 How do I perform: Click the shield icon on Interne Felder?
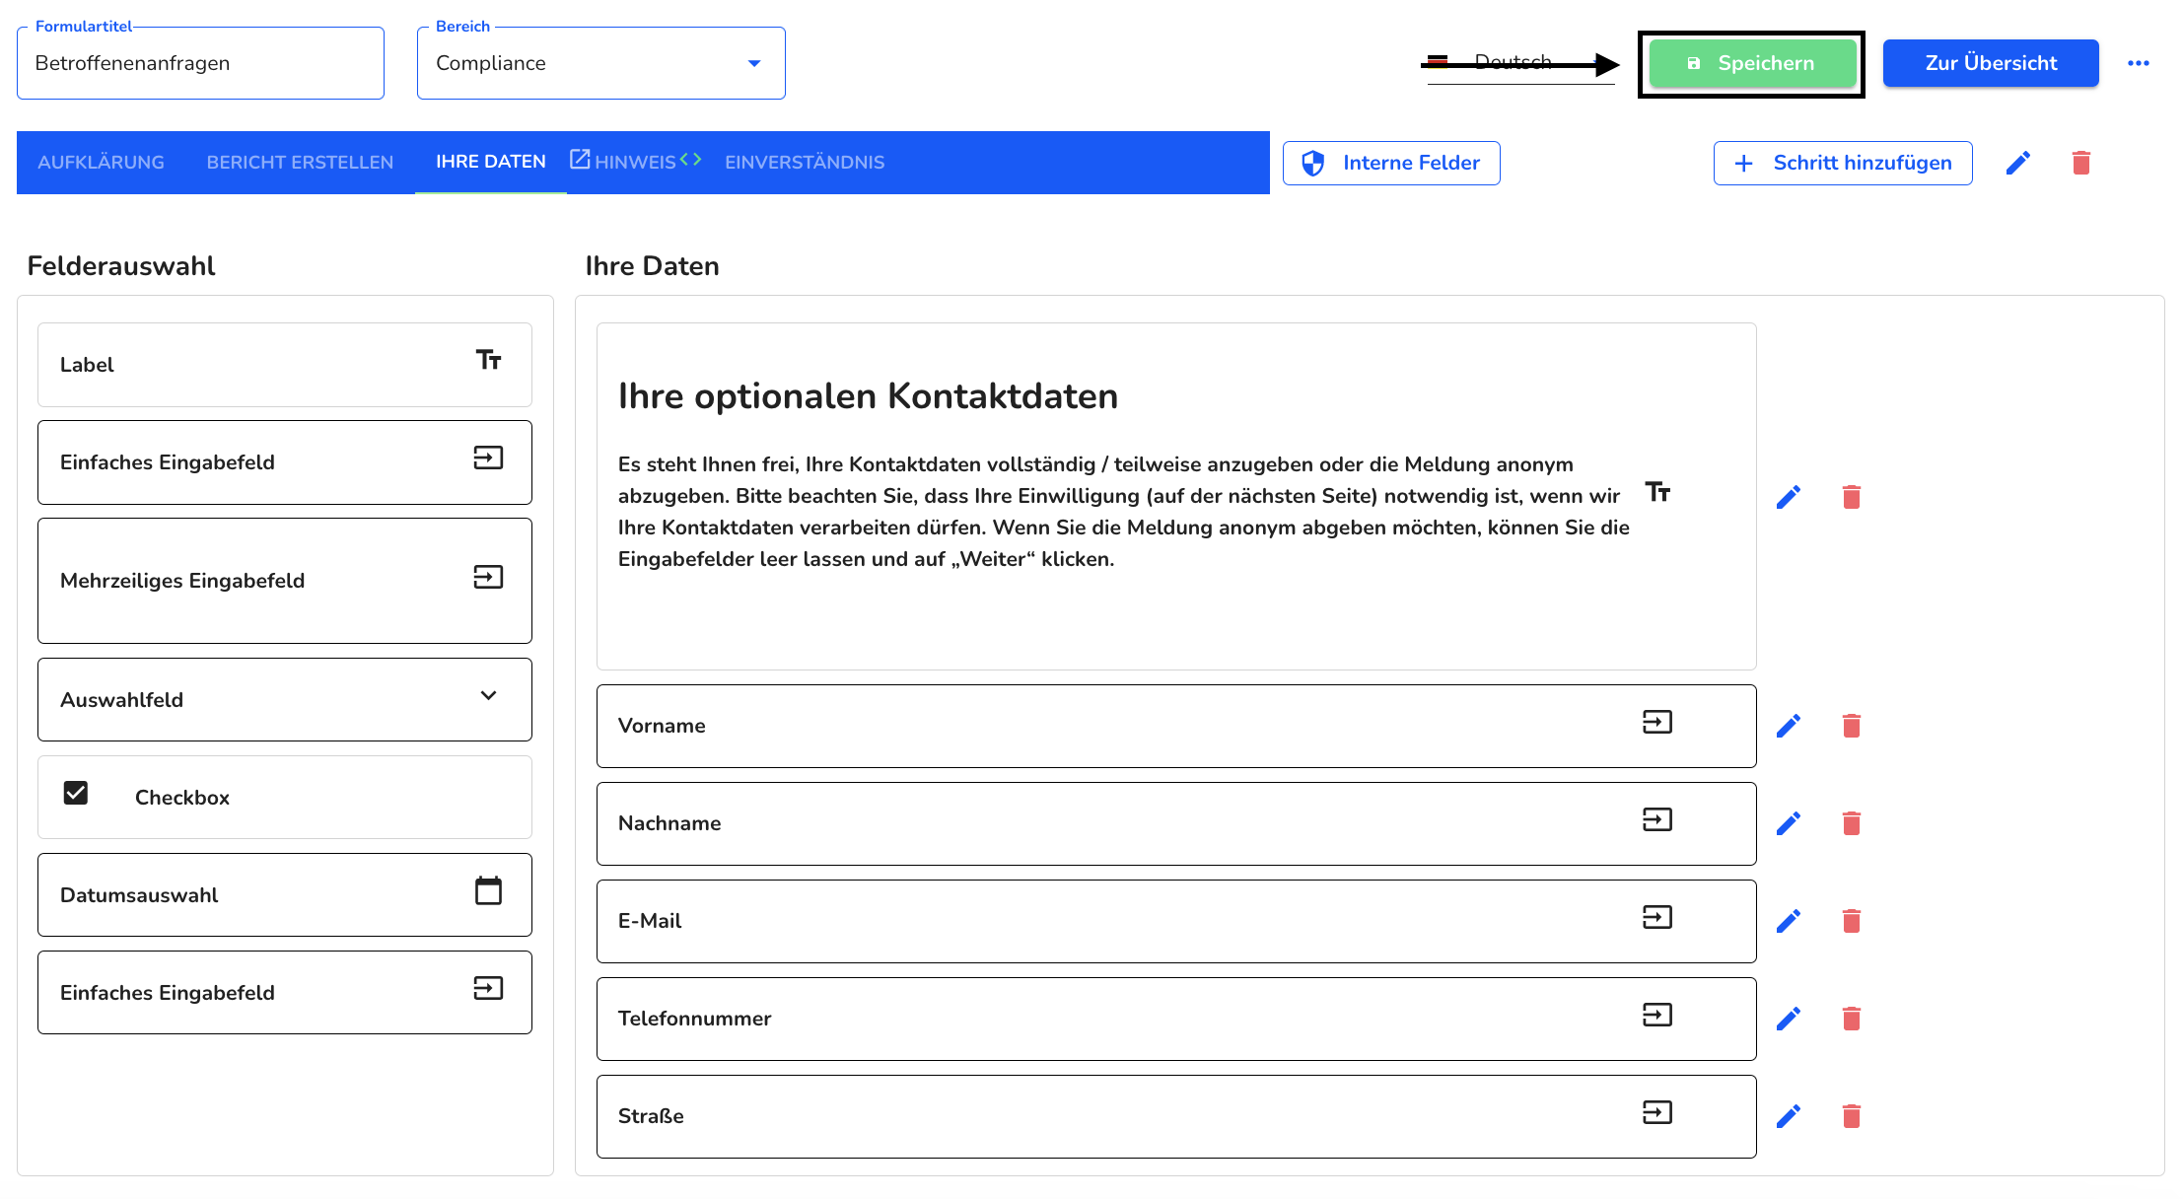1313,163
